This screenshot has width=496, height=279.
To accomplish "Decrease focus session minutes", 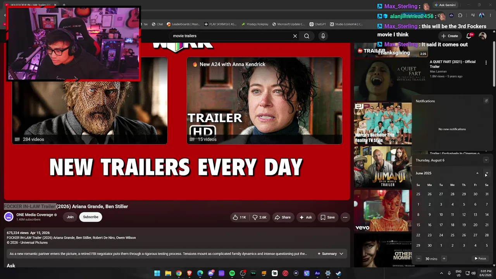I will (x=418, y=258).
